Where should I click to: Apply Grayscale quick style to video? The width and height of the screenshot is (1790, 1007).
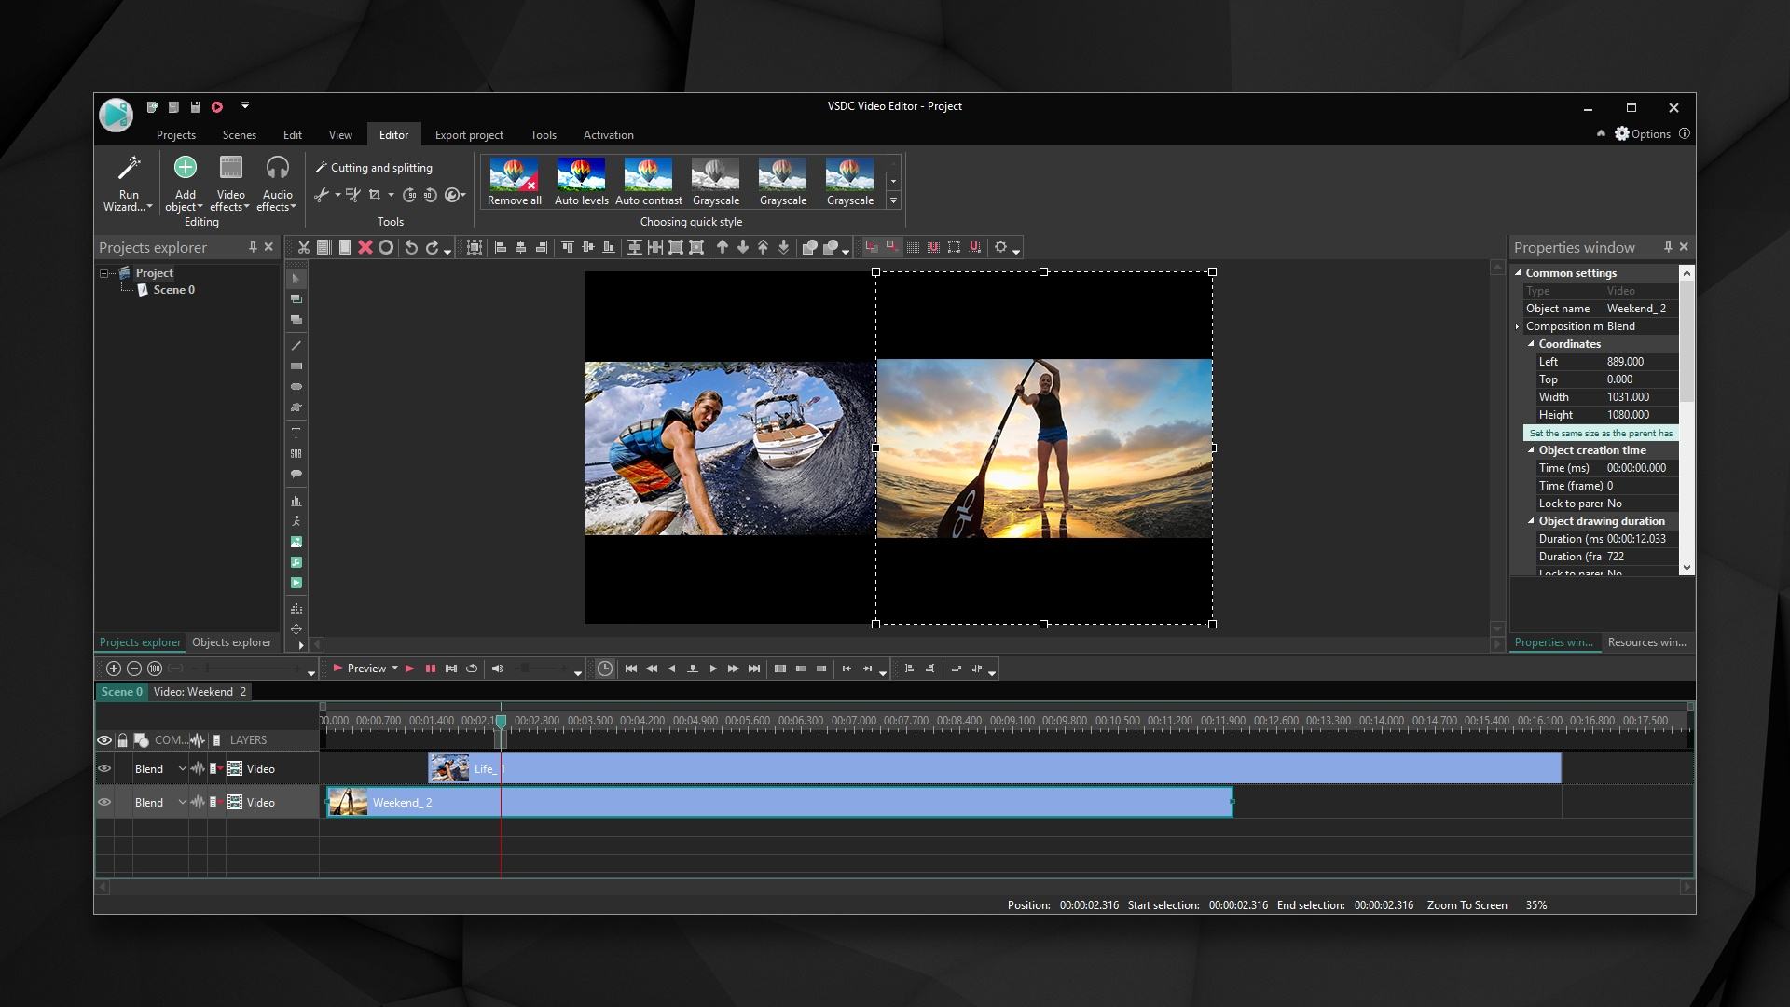(x=714, y=181)
